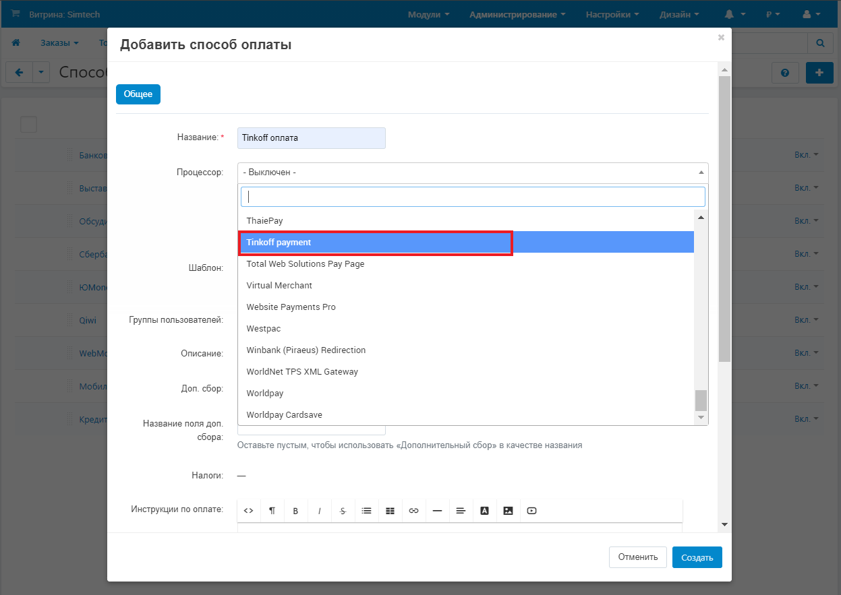
Task: Open the paragraph format icon in editor
Action: coord(272,511)
